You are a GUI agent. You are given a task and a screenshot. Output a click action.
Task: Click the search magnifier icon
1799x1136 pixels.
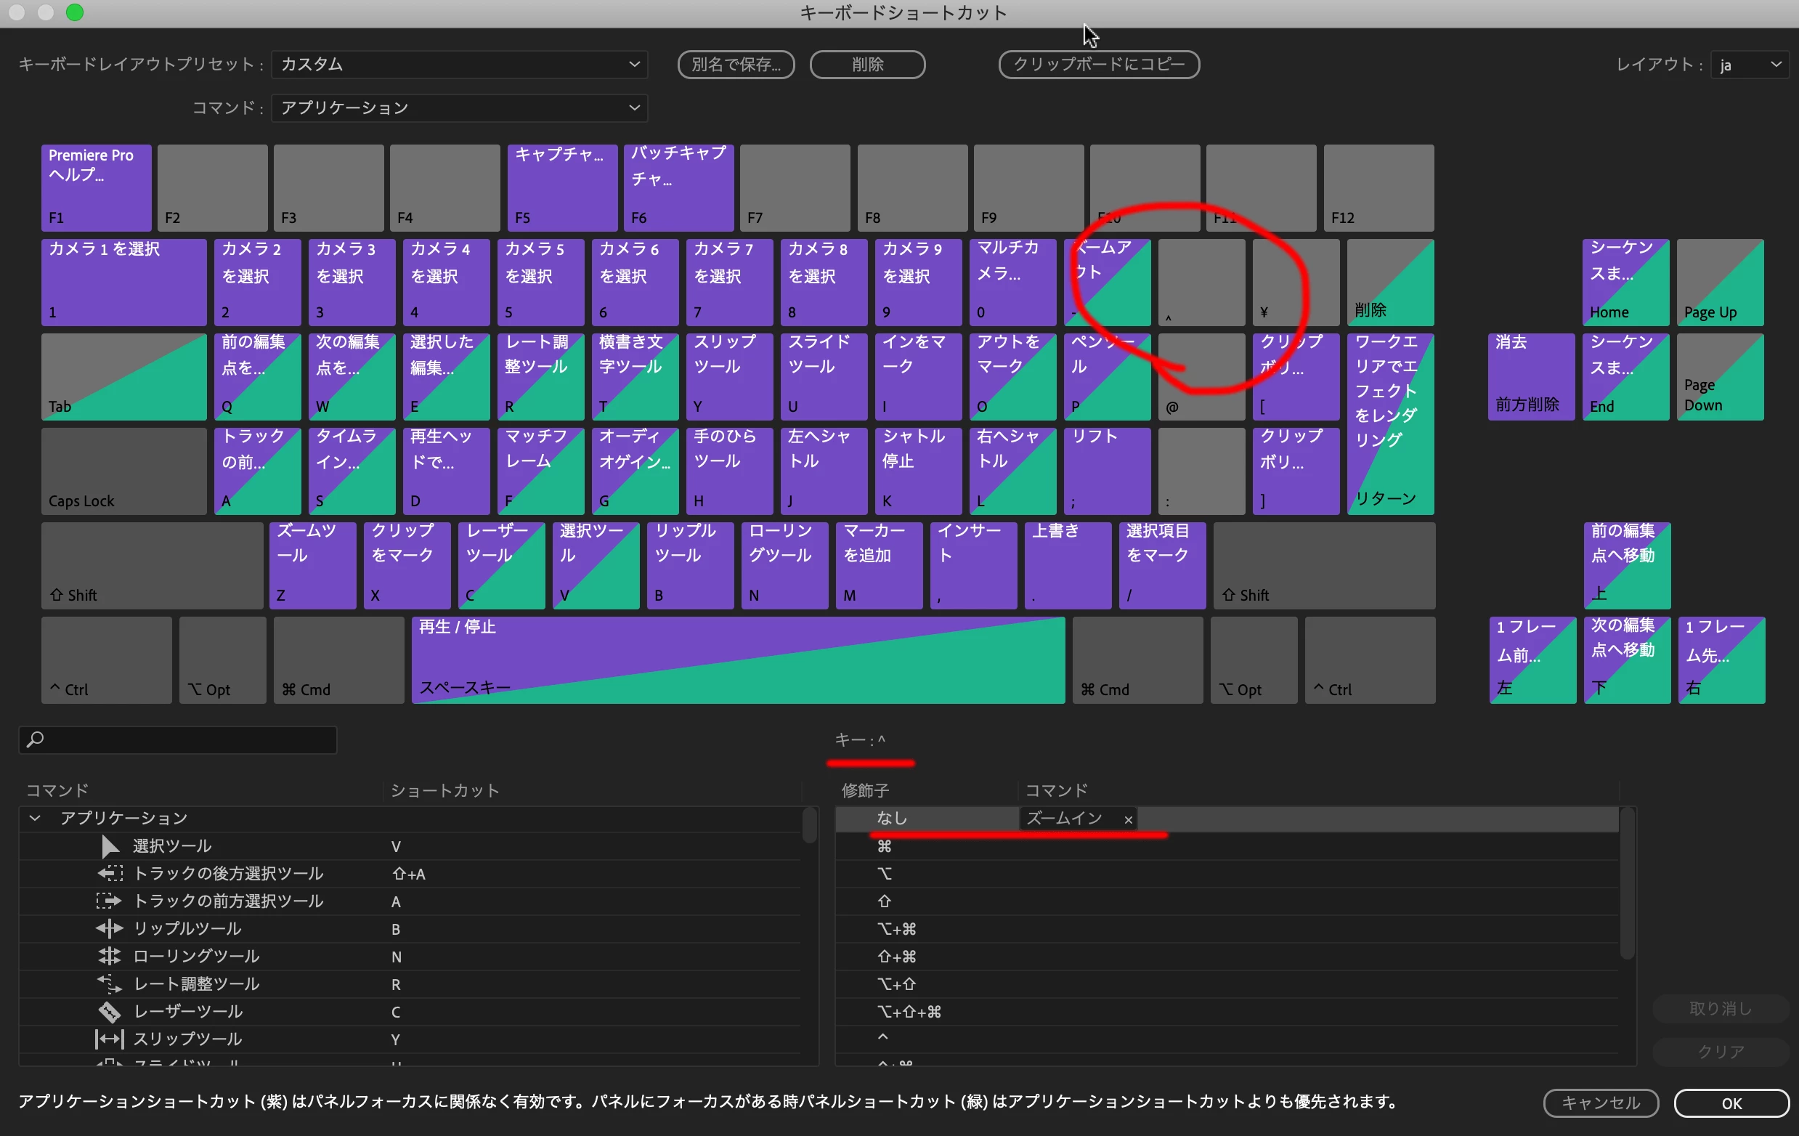[35, 739]
